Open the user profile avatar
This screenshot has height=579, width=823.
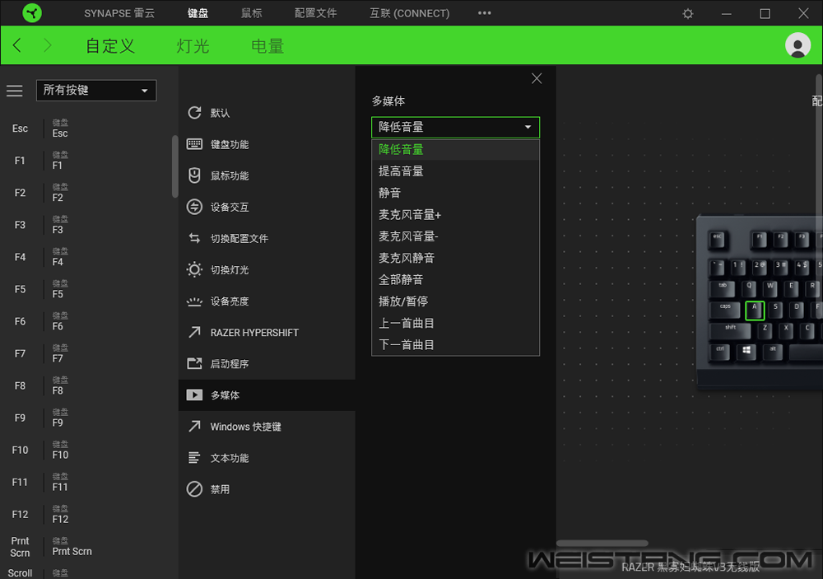click(x=797, y=45)
